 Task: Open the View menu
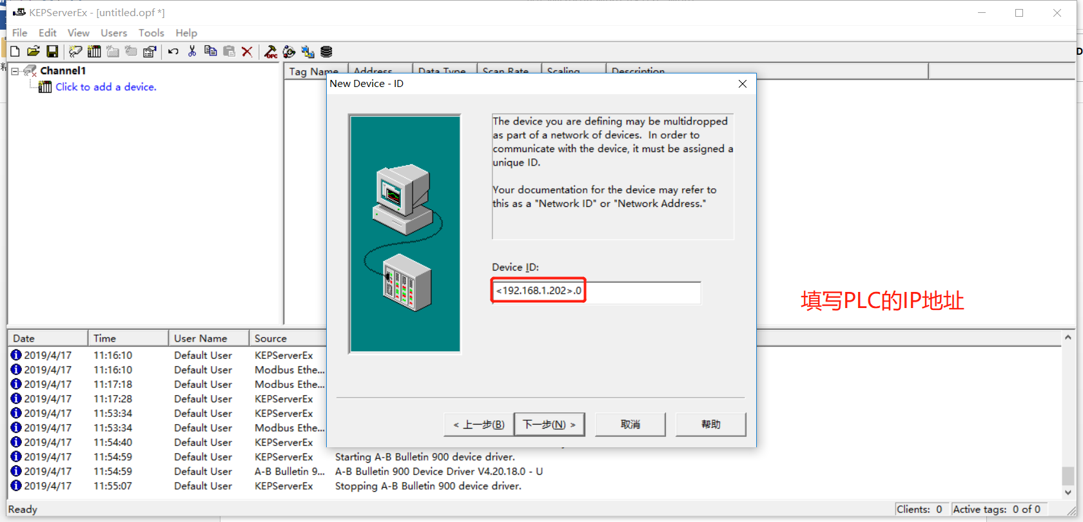tap(79, 33)
